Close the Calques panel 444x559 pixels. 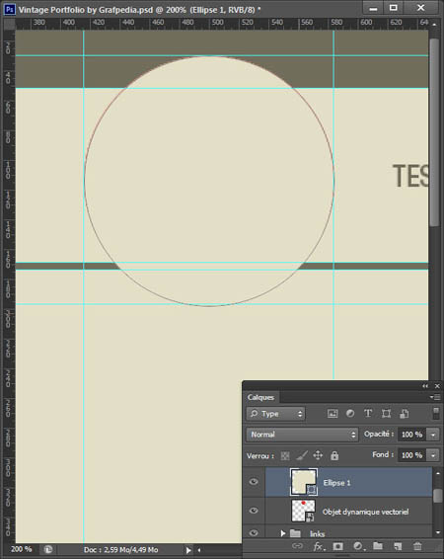pyautogui.click(x=437, y=386)
